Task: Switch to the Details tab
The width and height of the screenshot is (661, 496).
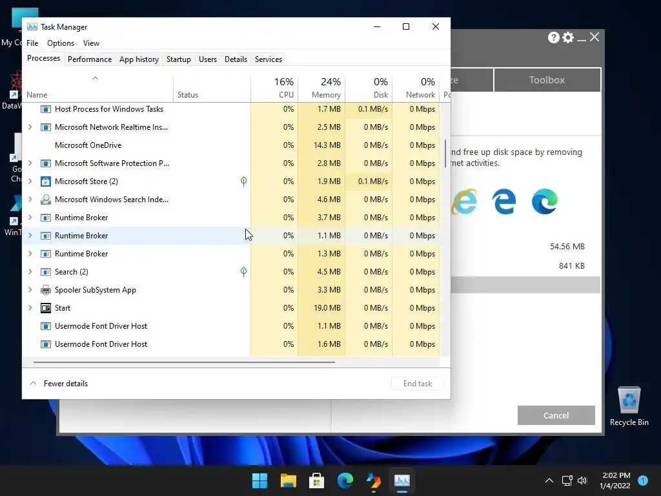Action: coord(236,59)
